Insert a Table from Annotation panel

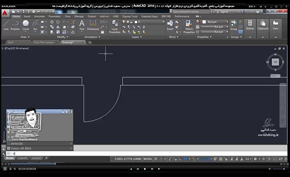point(103,32)
